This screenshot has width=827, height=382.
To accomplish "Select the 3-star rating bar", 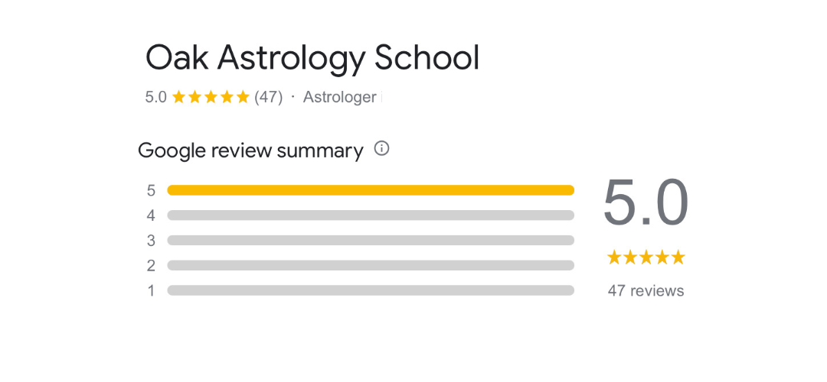I will click(x=371, y=241).
